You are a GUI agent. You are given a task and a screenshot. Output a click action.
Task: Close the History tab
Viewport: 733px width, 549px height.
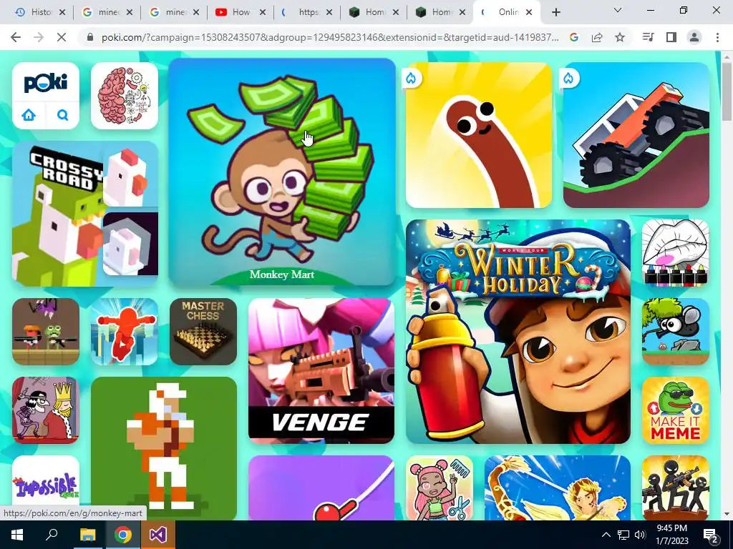[63, 12]
